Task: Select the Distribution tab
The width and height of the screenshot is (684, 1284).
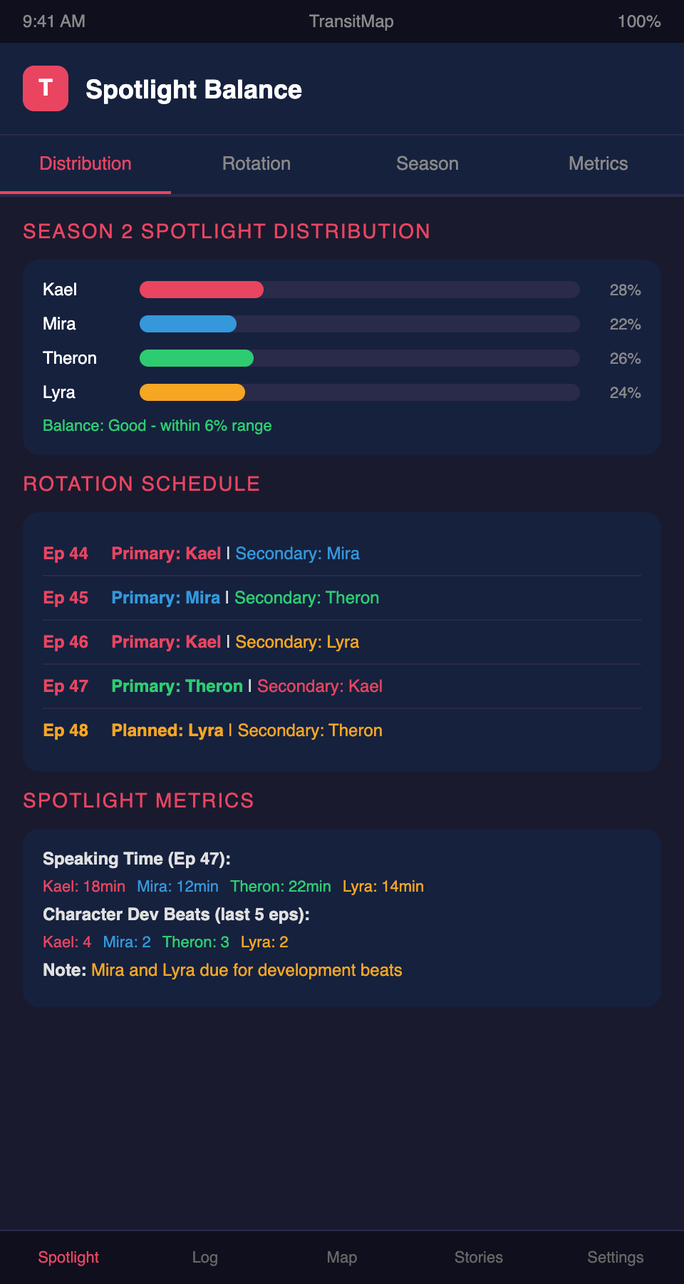Action: (x=85, y=164)
